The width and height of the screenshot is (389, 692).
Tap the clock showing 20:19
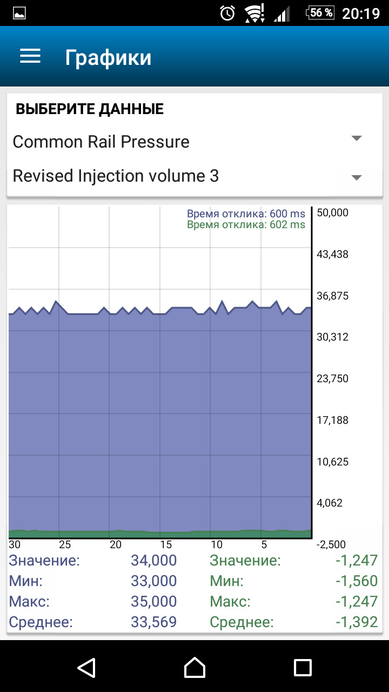point(361,13)
